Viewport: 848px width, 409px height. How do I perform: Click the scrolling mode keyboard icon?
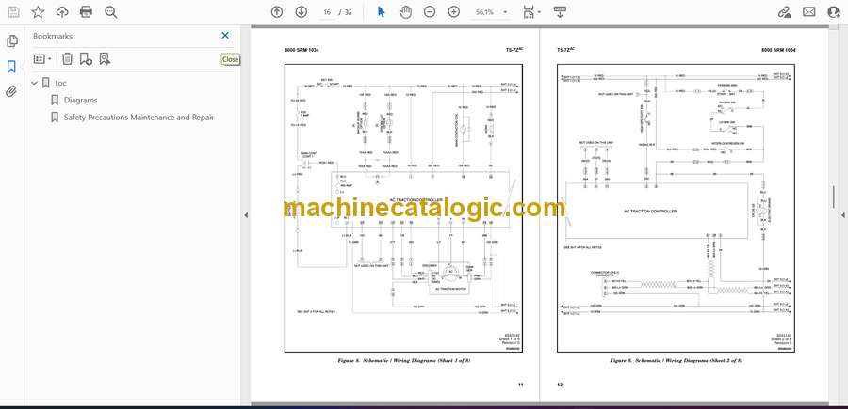[x=560, y=12]
